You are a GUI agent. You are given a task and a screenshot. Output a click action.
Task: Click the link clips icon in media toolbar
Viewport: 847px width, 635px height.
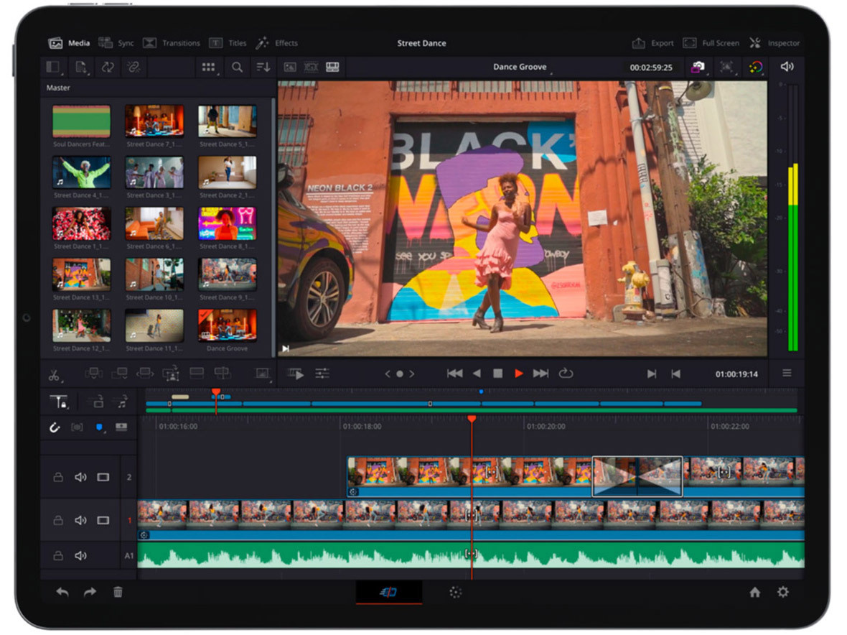tap(132, 67)
